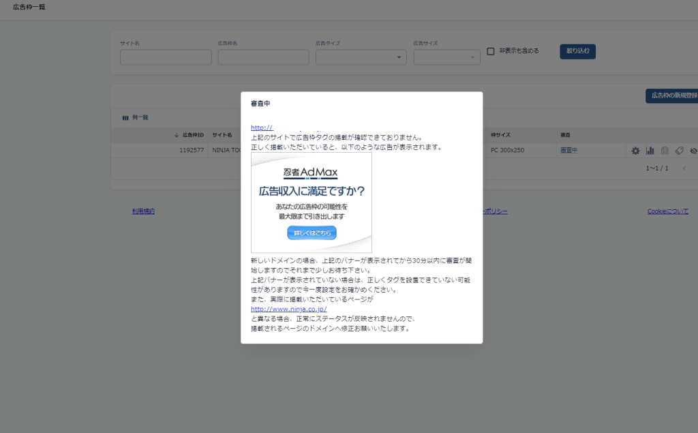The height and width of the screenshot is (433, 698).
Task: Click the サイト名 input field
Action: (165, 57)
